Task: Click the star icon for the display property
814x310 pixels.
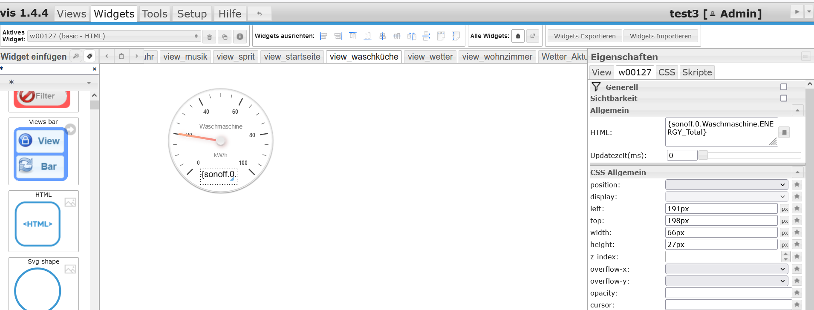Action: point(797,196)
